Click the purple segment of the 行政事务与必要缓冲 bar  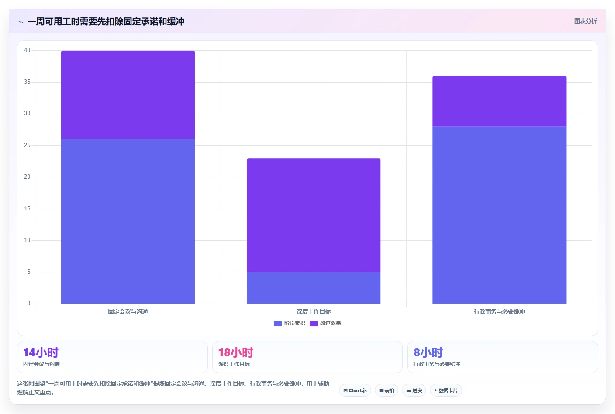(x=499, y=101)
